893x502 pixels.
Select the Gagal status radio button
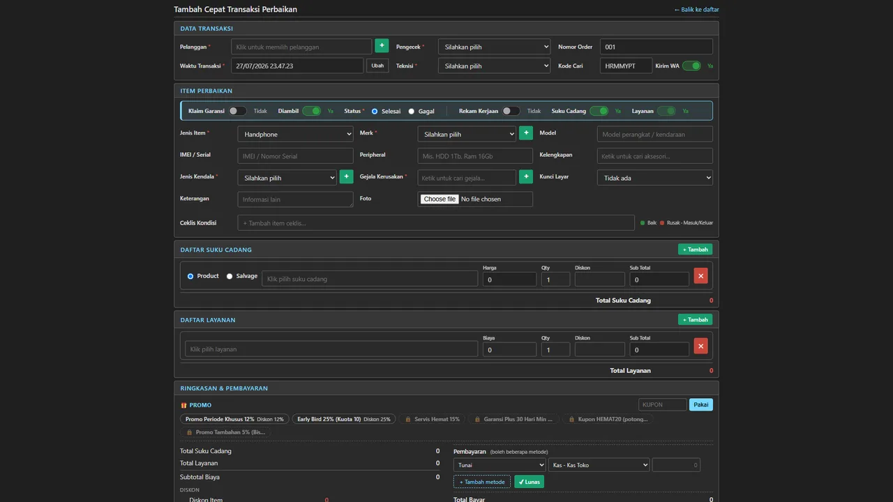[411, 112]
